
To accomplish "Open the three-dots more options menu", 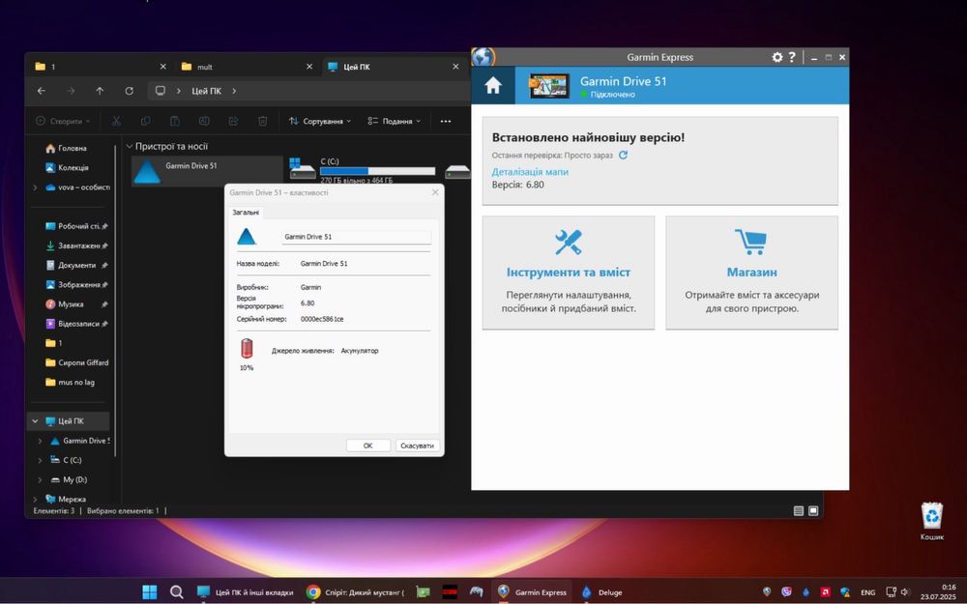I will point(446,122).
